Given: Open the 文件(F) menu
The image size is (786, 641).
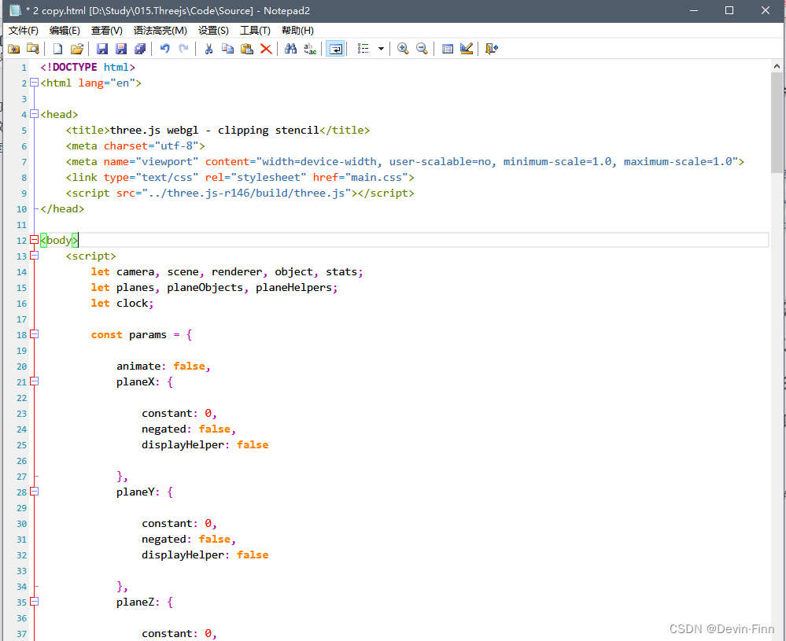Looking at the screenshot, I should 24,31.
